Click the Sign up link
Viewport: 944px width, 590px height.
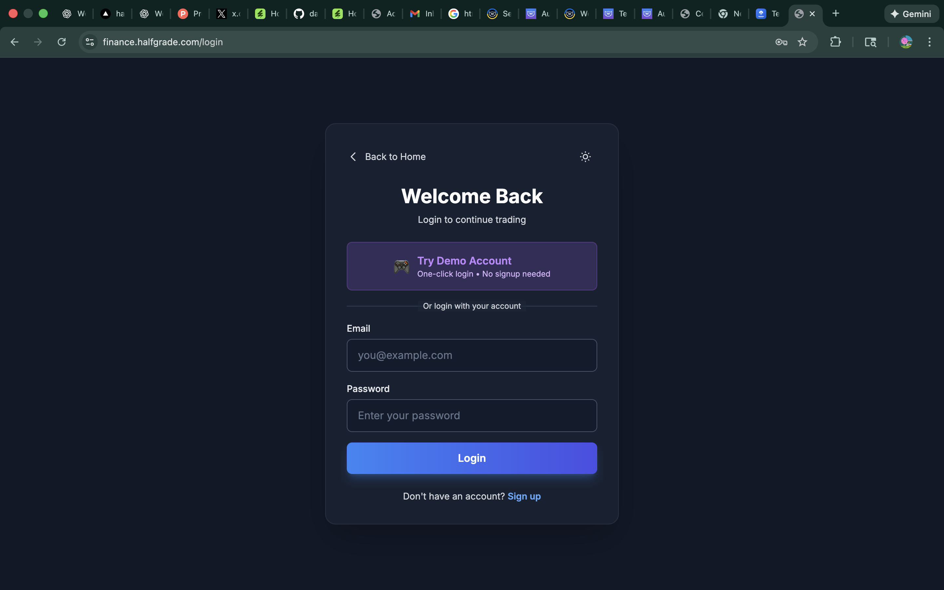tap(524, 496)
